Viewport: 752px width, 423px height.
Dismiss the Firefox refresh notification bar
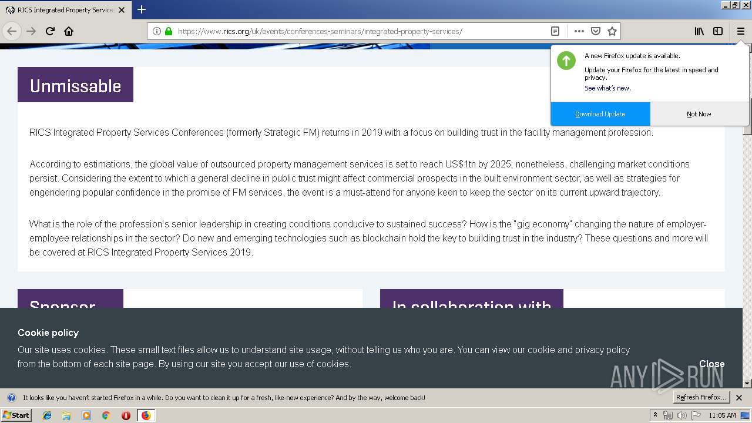pos(739,398)
